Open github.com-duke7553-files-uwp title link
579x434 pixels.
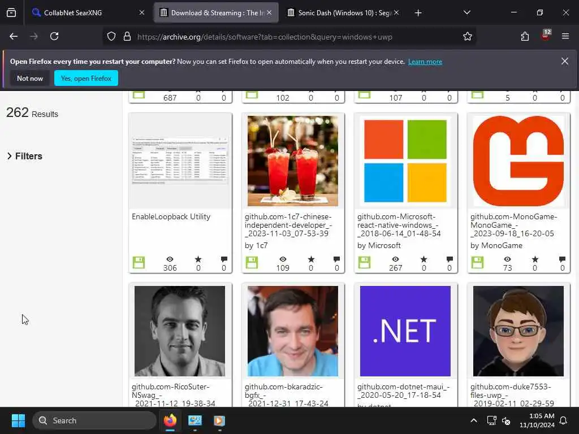click(512, 395)
